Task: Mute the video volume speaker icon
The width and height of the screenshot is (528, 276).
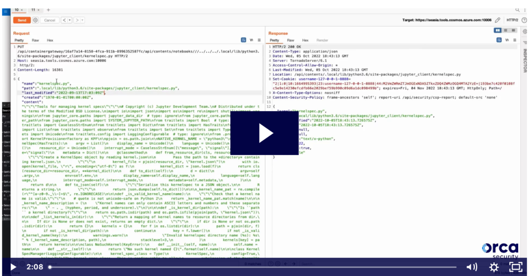Action: click(x=472, y=267)
